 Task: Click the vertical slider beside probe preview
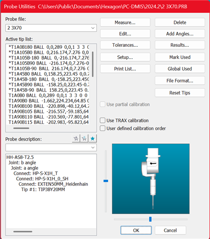[x=106, y=181]
